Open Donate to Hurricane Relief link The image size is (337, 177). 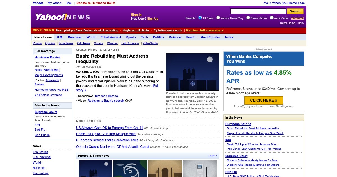coord(96,3)
